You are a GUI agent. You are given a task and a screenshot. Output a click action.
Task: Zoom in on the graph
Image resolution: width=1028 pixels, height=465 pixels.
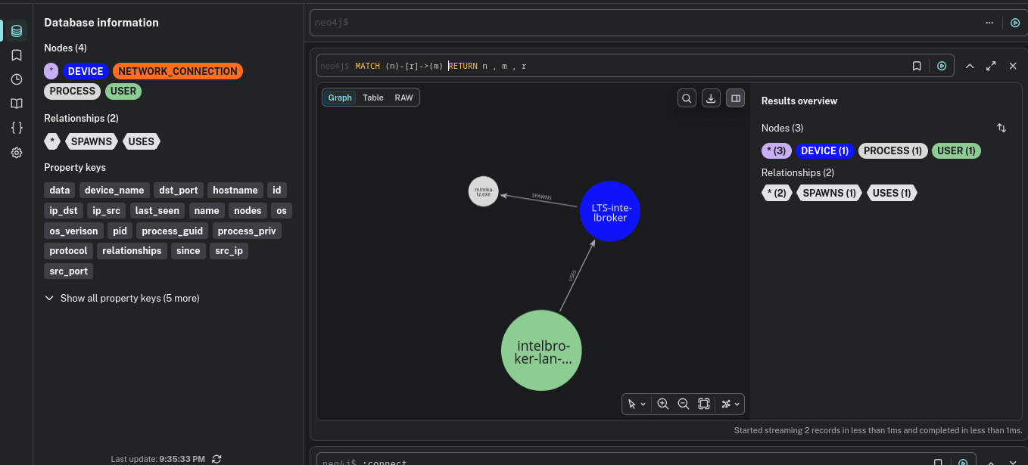663,404
